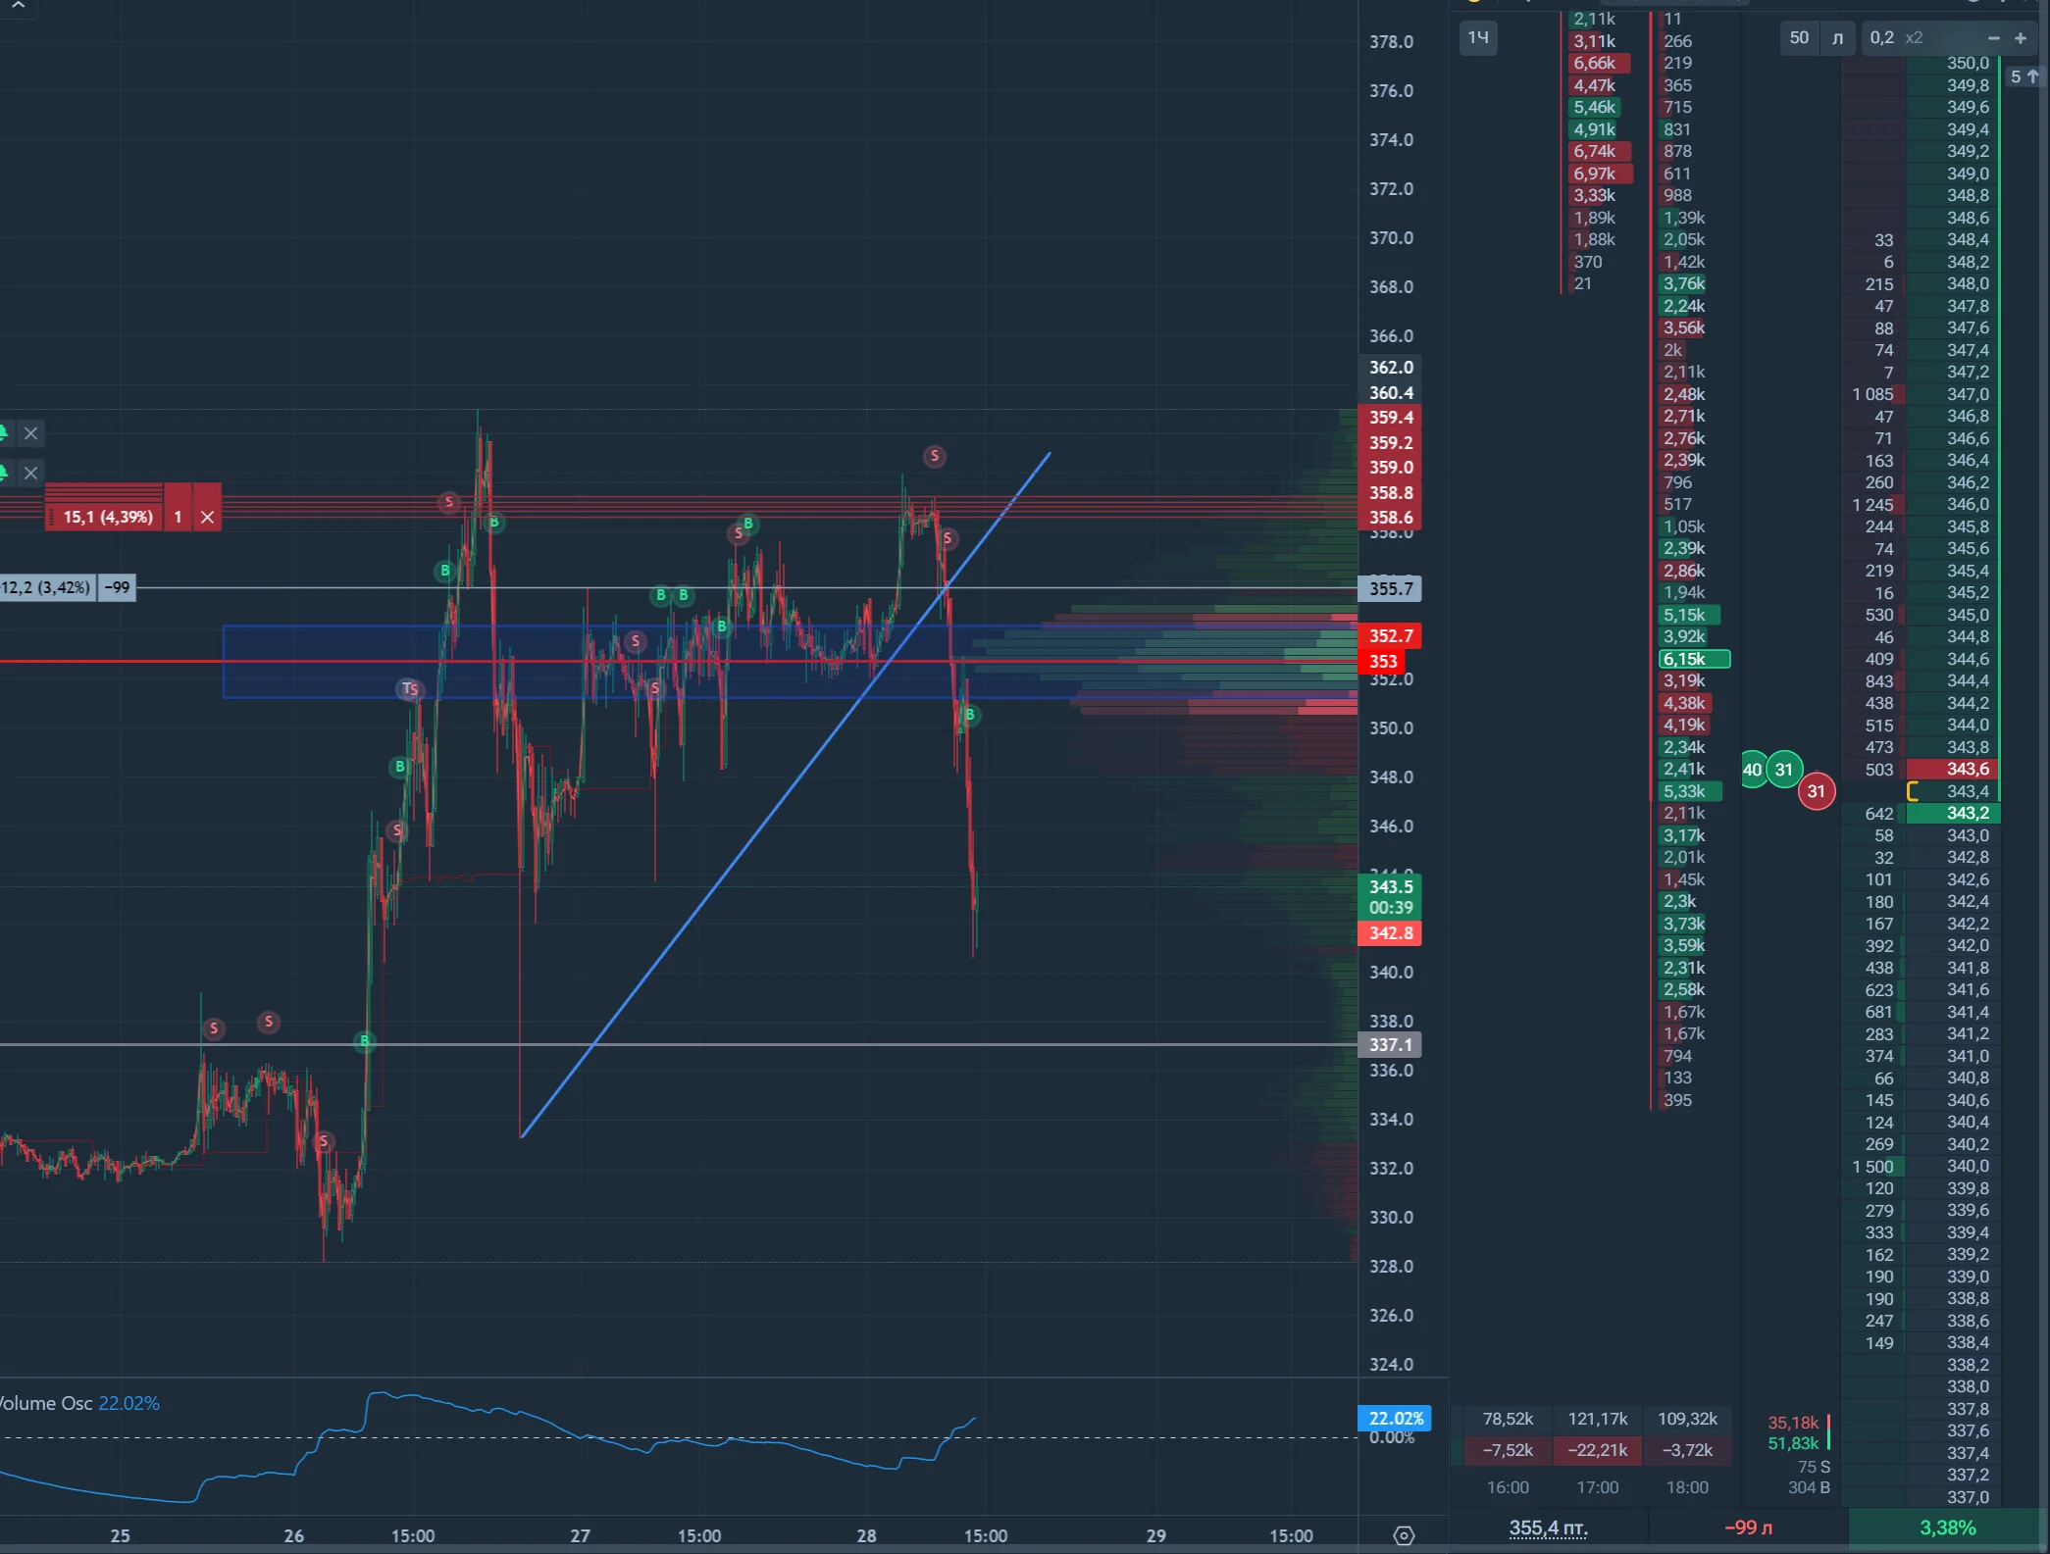The image size is (2050, 1554).
Task: Click the S sell marker above the 28 peak
Action: click(935, 455)
